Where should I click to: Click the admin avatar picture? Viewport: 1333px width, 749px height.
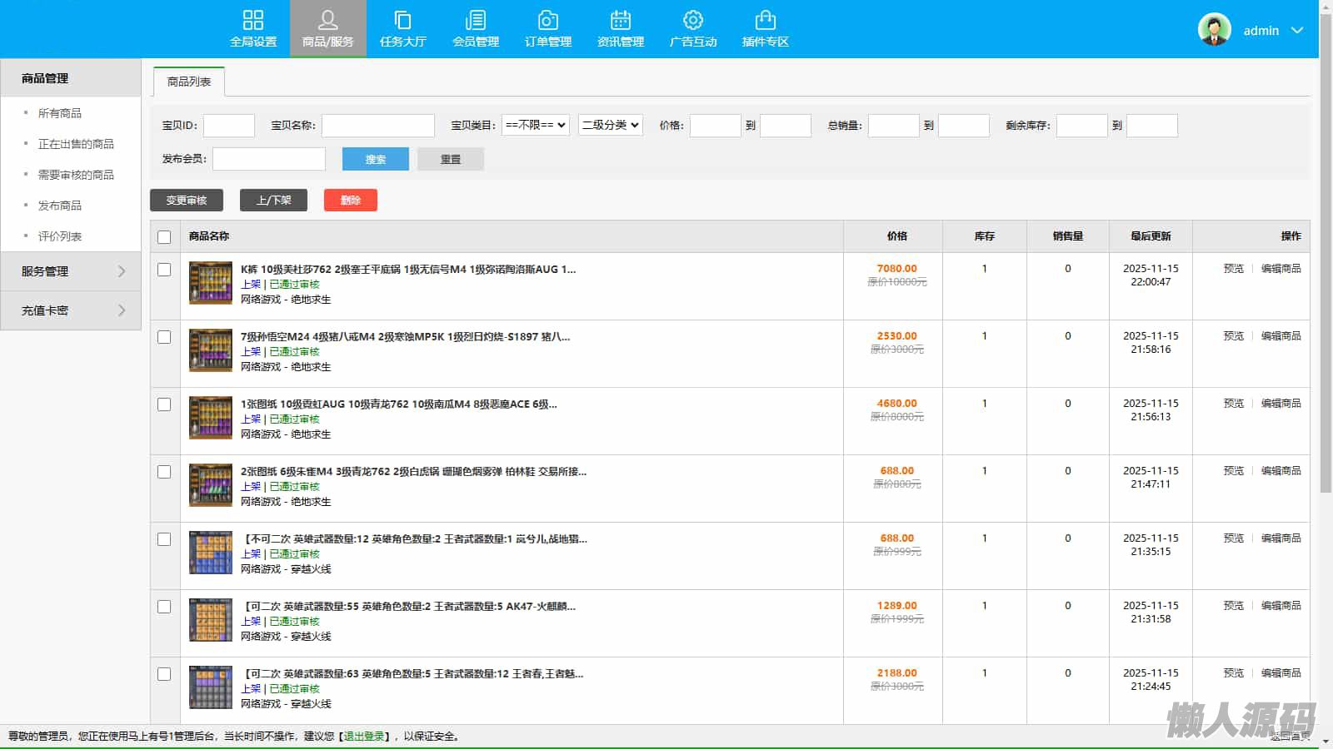(1214, 30)
